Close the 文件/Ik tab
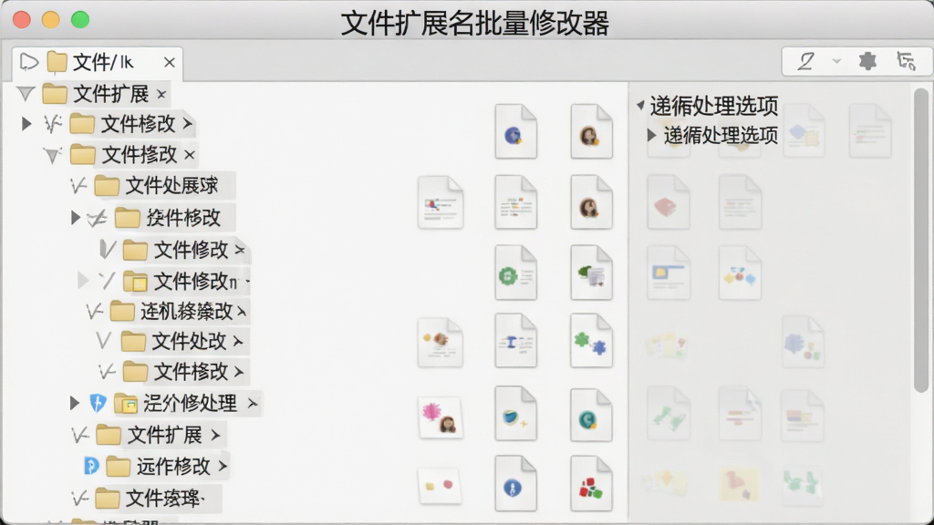Image resolution: width=934 pixels, height=525 pixels. point(169,62)
